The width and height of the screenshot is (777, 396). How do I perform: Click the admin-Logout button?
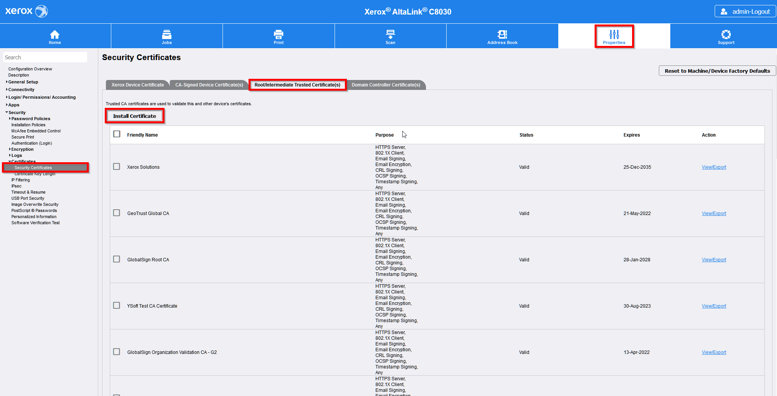tap(745, 11)
